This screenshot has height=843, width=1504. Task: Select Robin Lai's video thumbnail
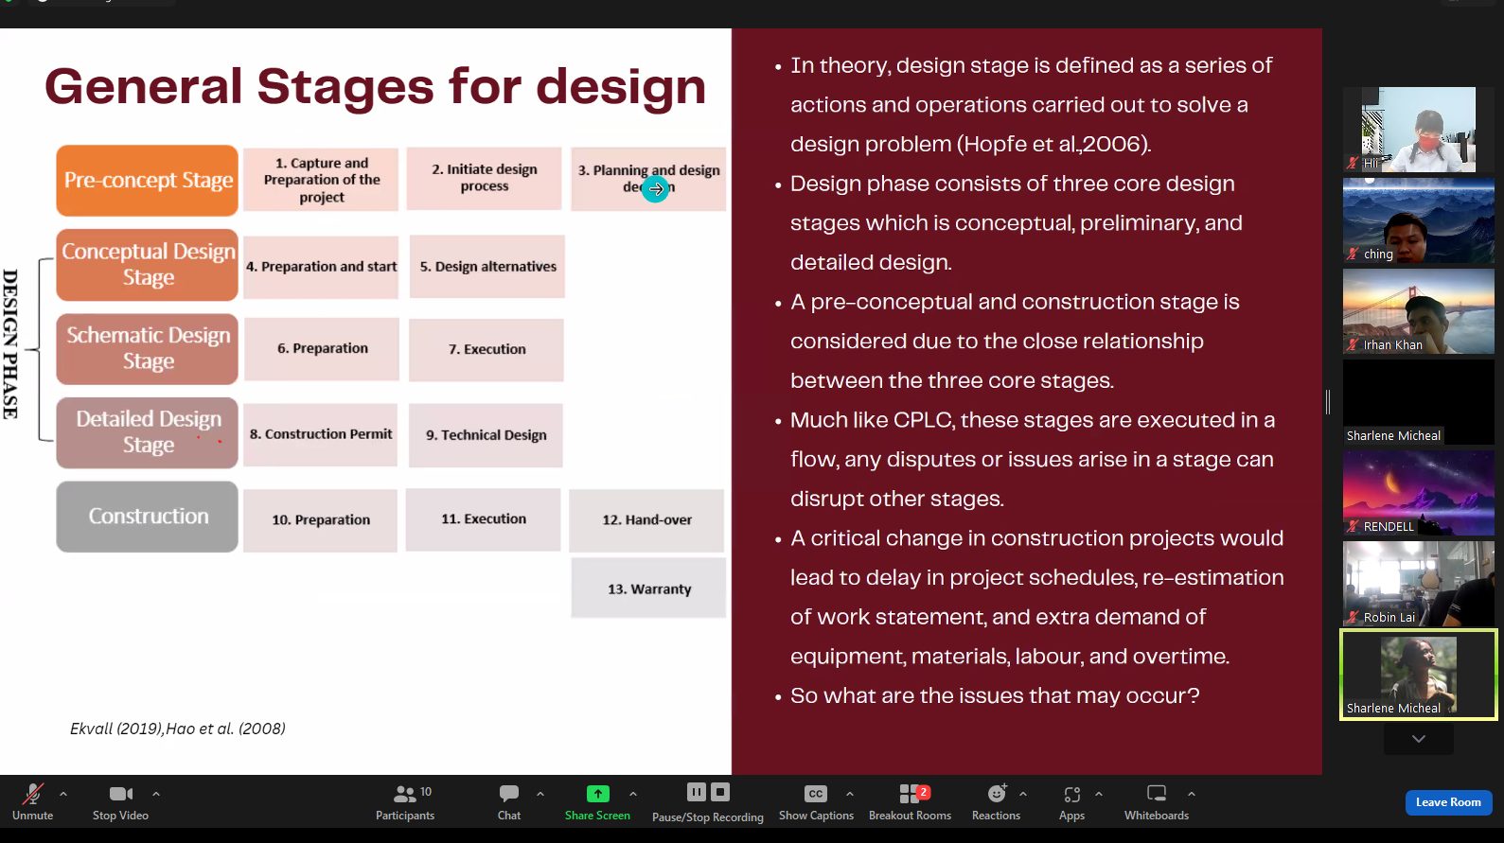click(x=1419, y=584)
